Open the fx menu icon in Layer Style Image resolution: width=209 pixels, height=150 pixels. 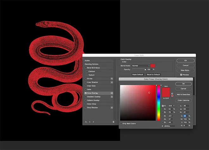click(86, 122)
